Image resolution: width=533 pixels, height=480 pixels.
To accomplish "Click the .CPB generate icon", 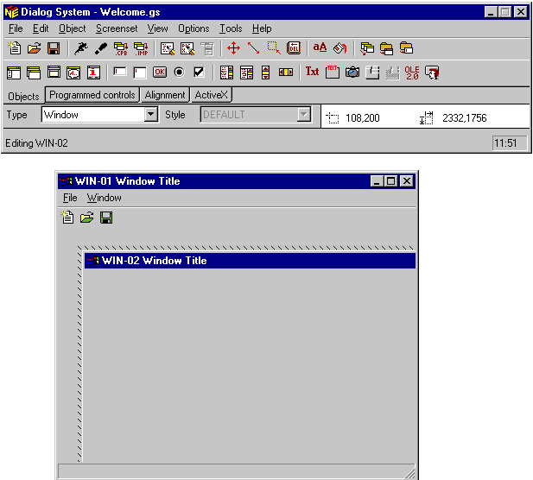I will point(121,48).
